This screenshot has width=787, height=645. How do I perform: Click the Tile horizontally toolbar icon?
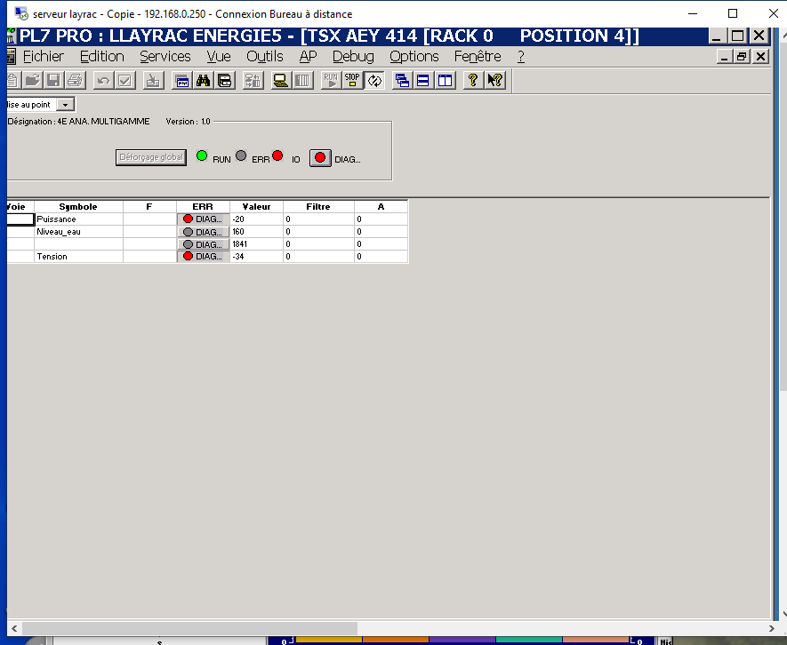point(423,80)
